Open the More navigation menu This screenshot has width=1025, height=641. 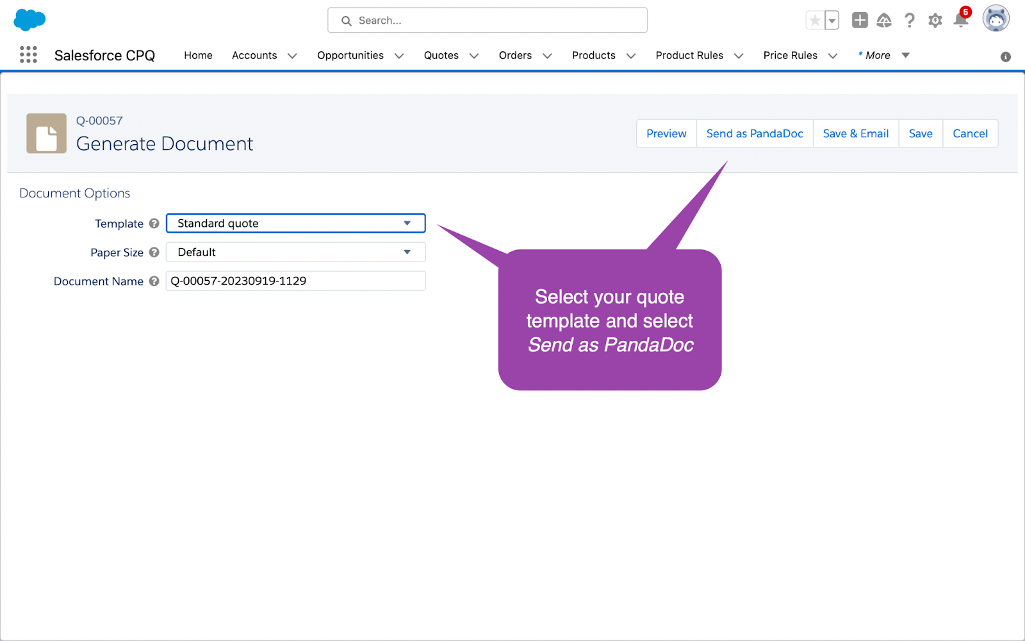[884, 55]
